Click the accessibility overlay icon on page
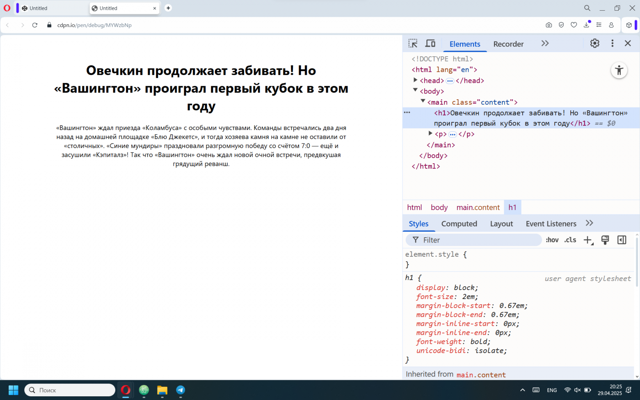 (x=619, y=70)
